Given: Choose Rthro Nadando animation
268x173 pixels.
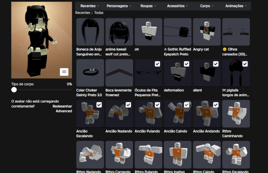Looking at the screenshot, I should [x=90, y=155].
